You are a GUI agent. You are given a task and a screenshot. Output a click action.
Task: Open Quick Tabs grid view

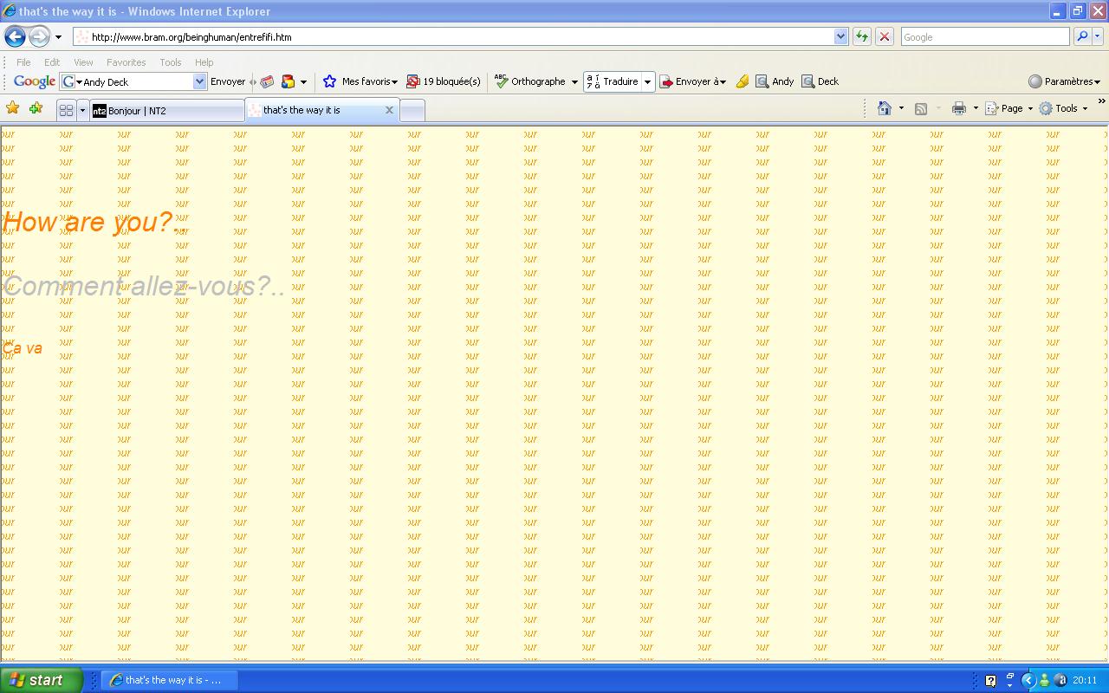(66, 110)
